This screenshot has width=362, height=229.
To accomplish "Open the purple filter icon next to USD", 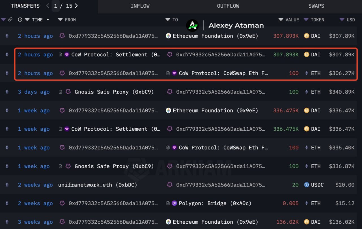I will (x=342, y=20).
